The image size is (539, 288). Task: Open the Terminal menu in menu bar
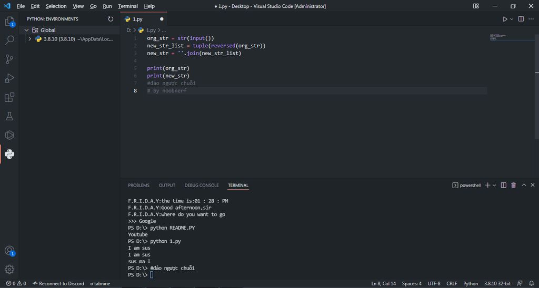(x=127, y=6)
